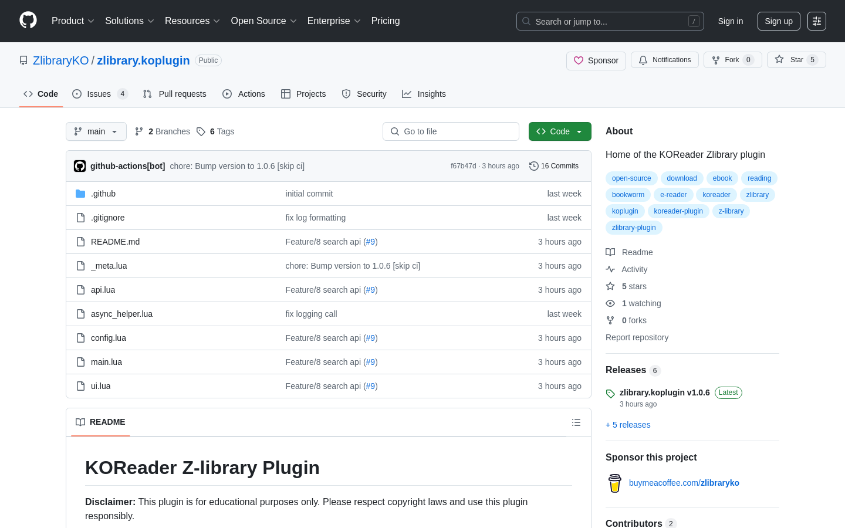
Task: Open buymeacoffee.com/zlibraryko link
Action: [x=684, y=483]
